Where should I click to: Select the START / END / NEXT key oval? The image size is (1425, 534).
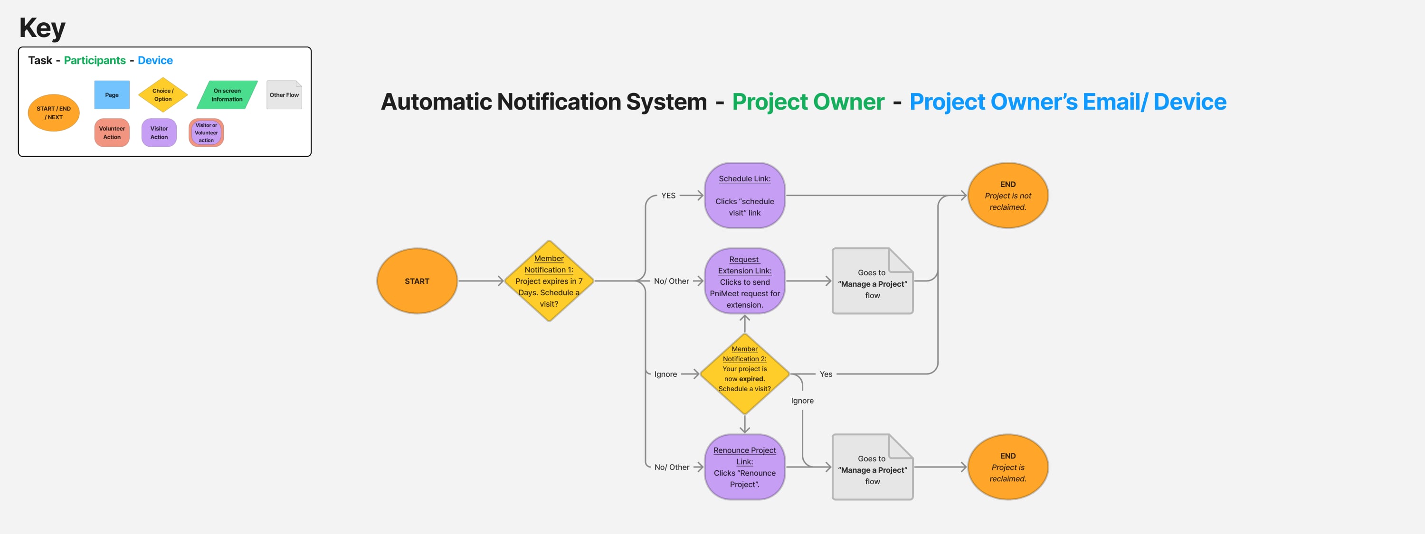[x=54, y=113]
